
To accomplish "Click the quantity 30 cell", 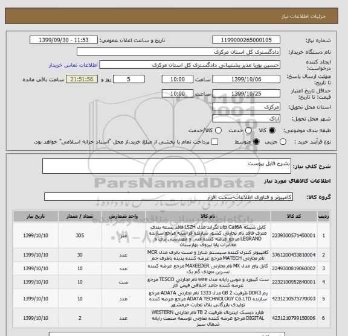I will (x=80, y=255).
